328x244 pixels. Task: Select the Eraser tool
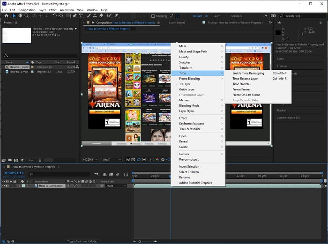[101, 15]
